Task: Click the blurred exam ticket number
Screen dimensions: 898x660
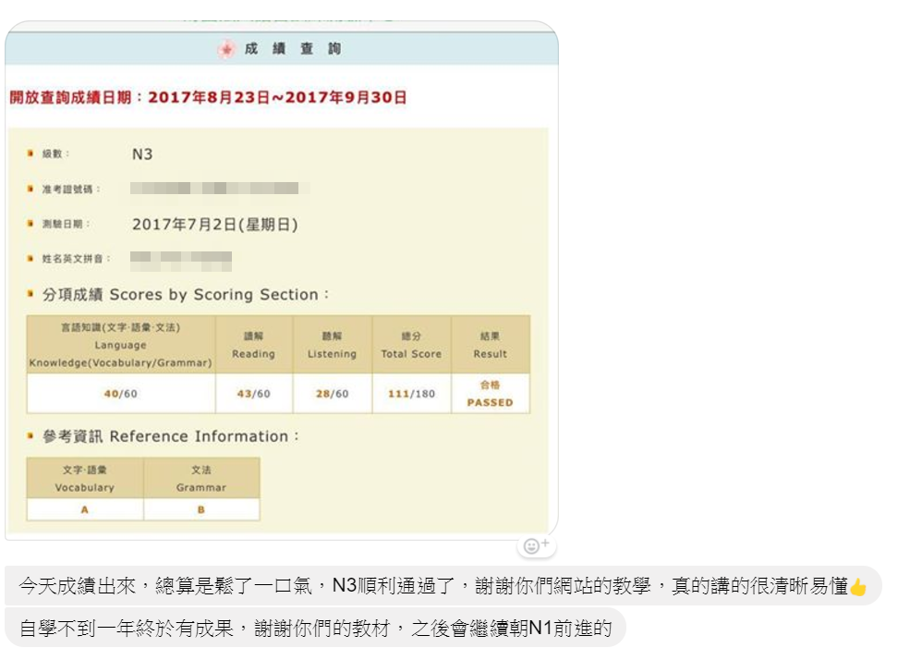Action: [214, 189]
